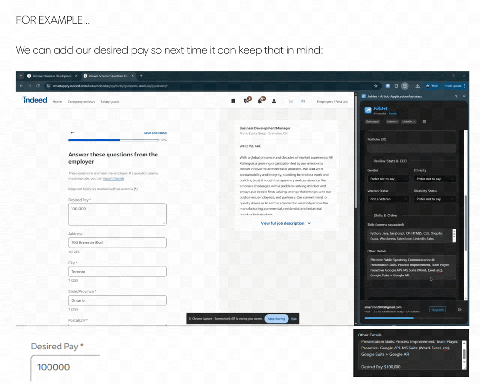480x384 pixels.
Task: Open the Gender dropdown
Action: click(x=388, y=179)
